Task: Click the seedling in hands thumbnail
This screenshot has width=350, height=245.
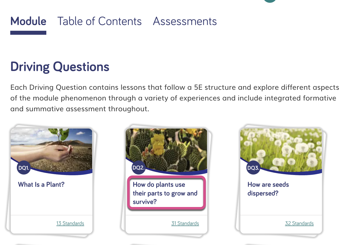Action: pos(52,150)
